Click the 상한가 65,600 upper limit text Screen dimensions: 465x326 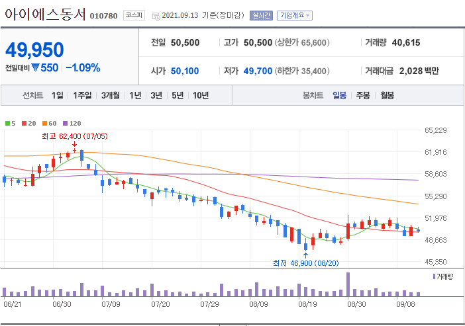point(302,42)
